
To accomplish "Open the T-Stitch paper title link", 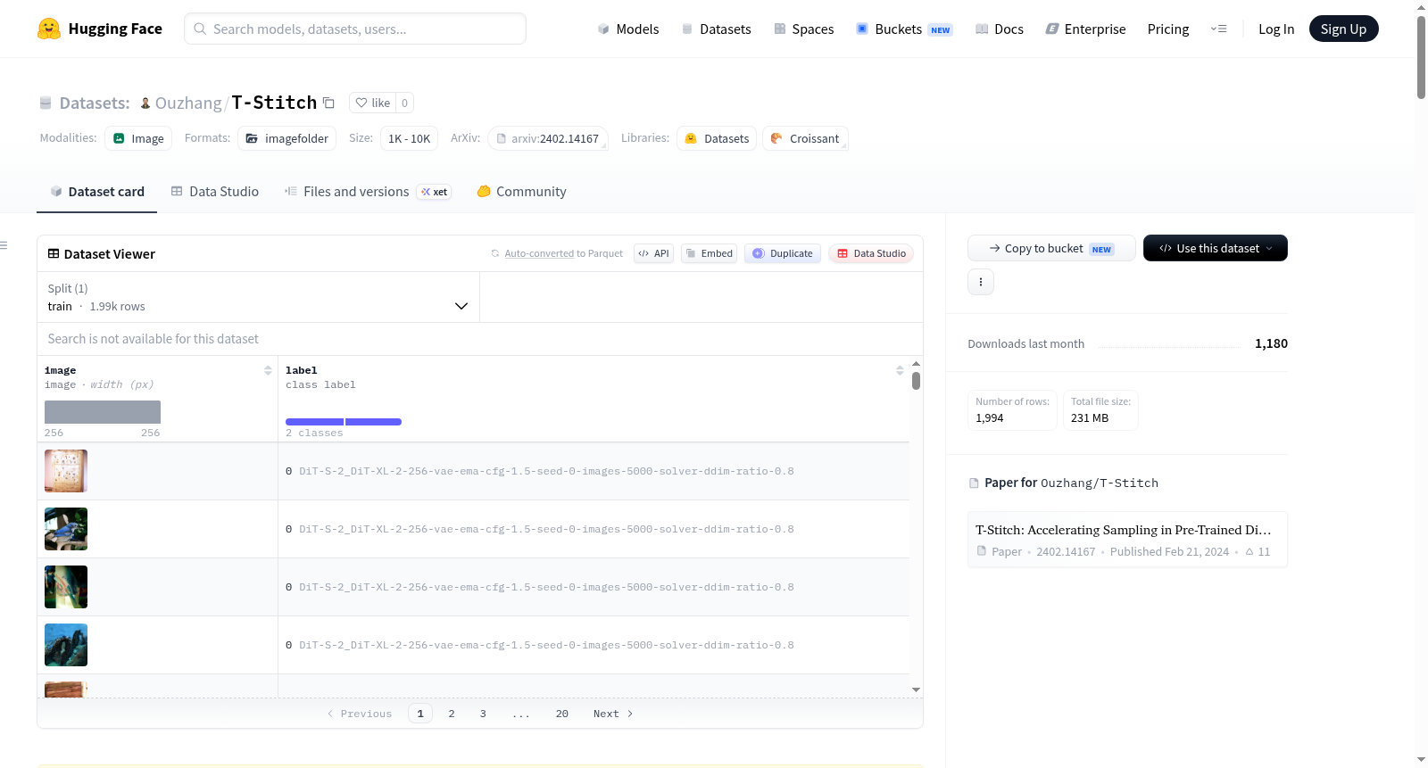I will (1124, 530).
